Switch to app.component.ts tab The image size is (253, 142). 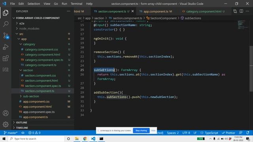click(x=156, y=11)
